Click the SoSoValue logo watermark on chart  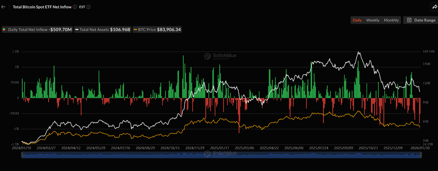(220, 56)
